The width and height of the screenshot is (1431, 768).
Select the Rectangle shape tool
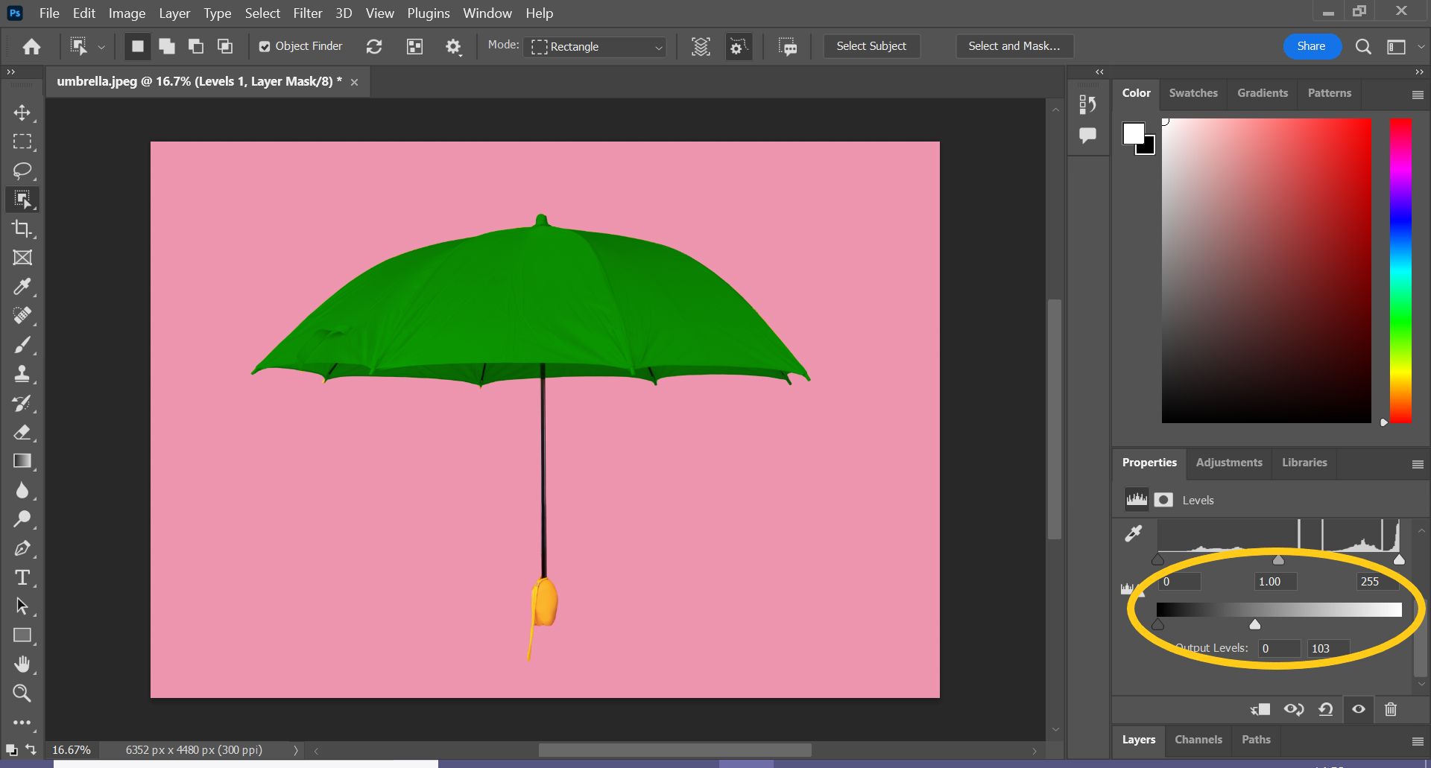(x=22, y=635)
